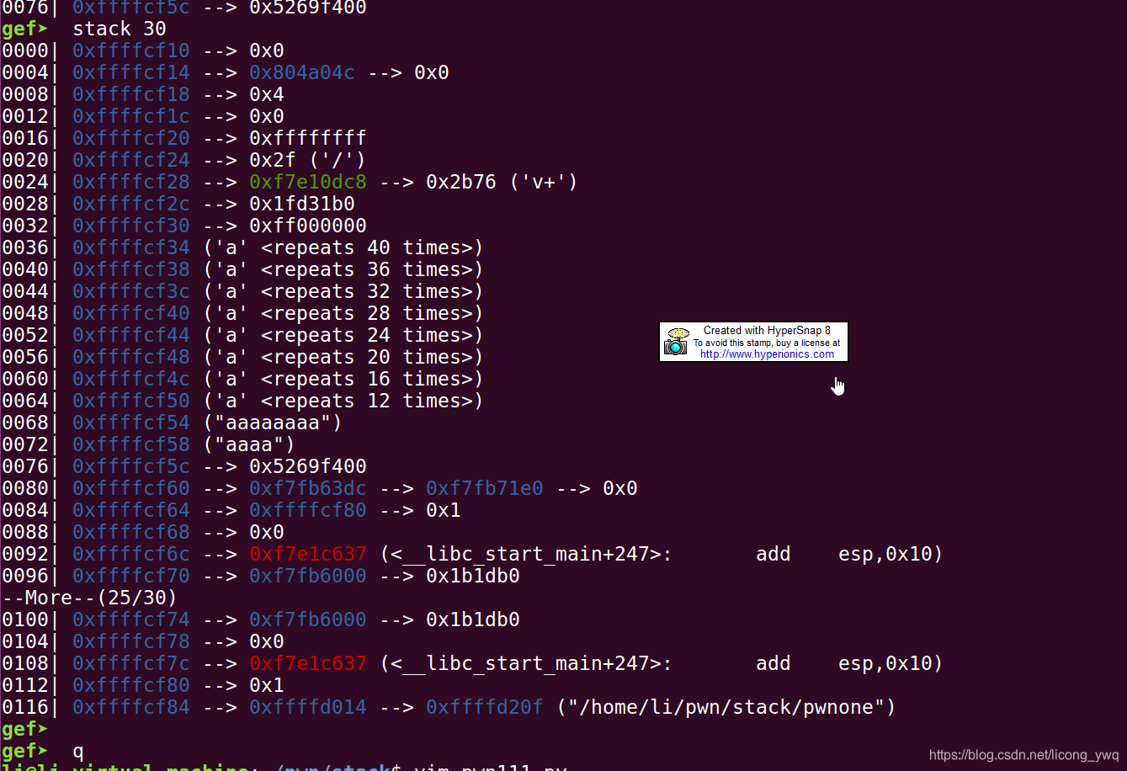
Task: Click the 'q' quit command
Action: point(77,751)
